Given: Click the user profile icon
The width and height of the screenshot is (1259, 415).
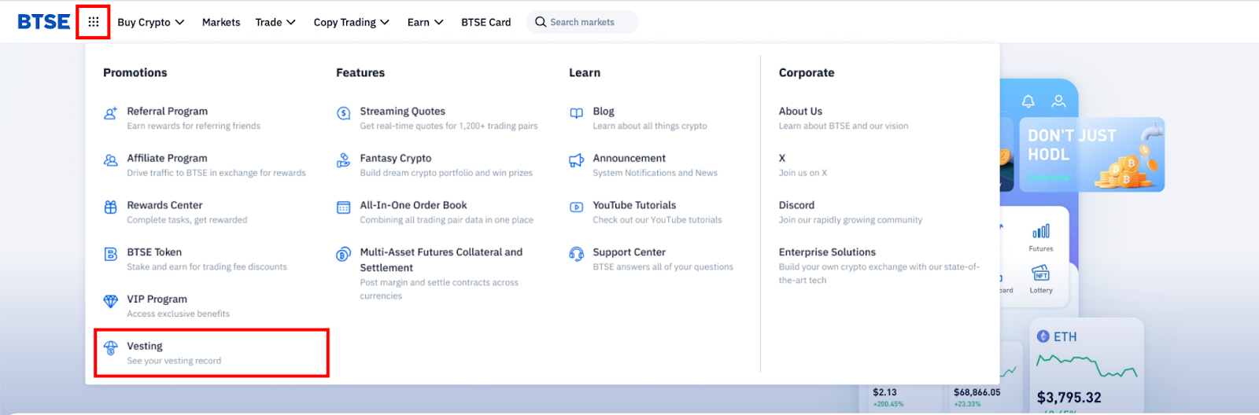Looking at the screenshot, I should point(1059,101).
